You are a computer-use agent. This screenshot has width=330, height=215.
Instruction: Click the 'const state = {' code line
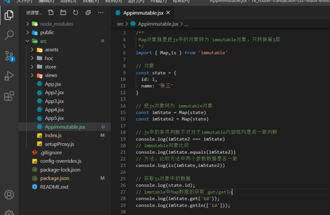[x=156, y=73]
